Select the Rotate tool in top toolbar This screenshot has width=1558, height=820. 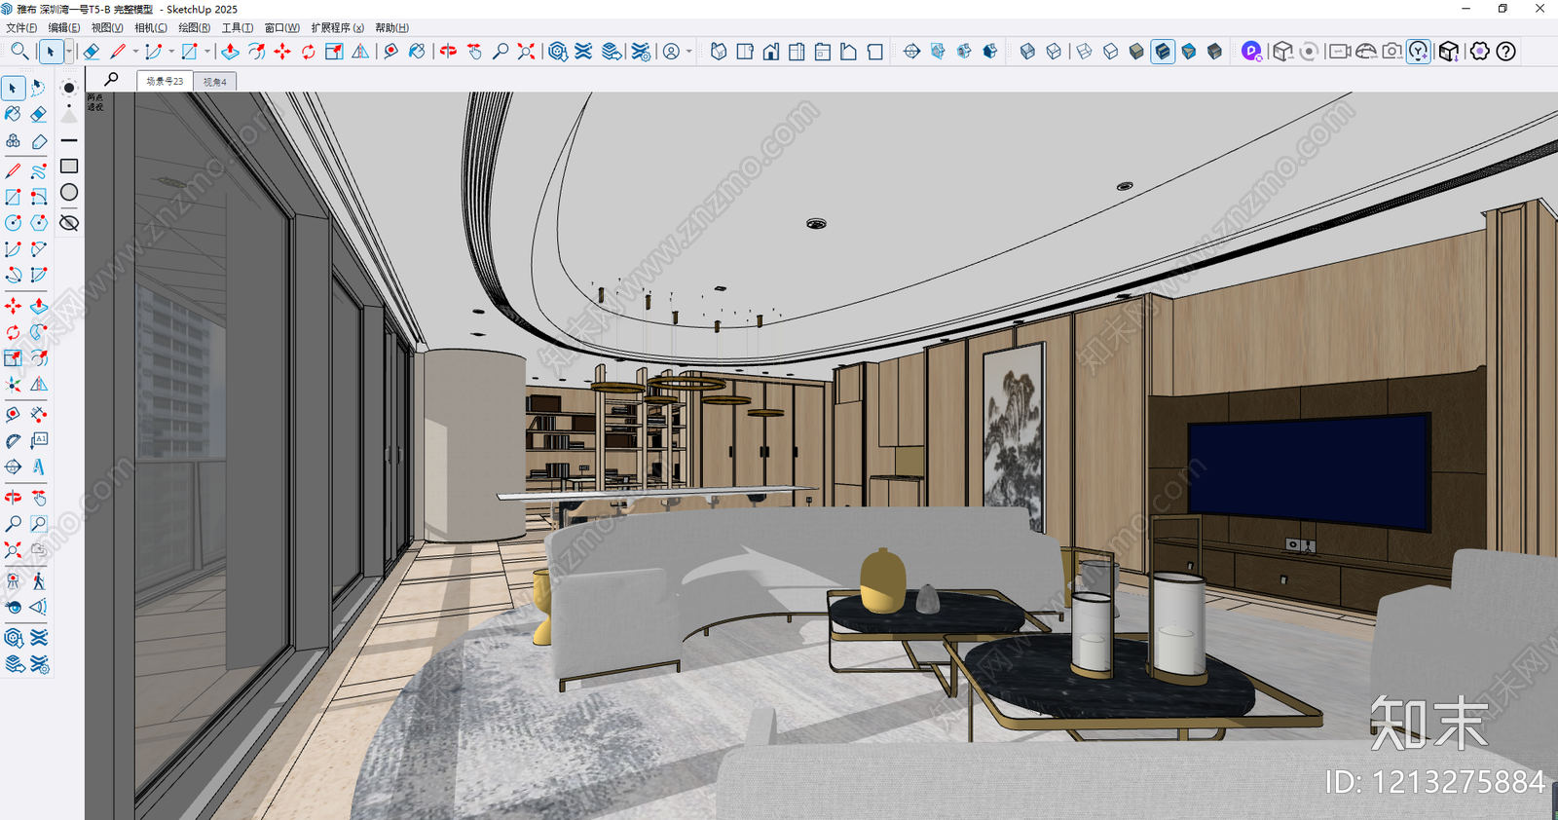309,52
